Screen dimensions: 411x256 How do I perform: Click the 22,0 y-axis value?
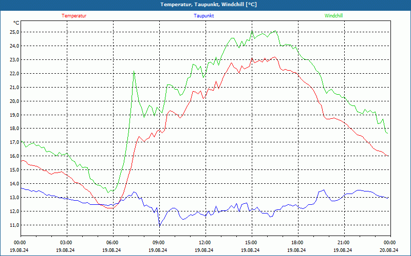[14, 73]
